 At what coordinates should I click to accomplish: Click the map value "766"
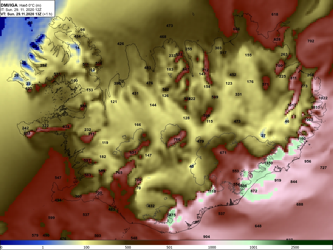tap(177, 139)
